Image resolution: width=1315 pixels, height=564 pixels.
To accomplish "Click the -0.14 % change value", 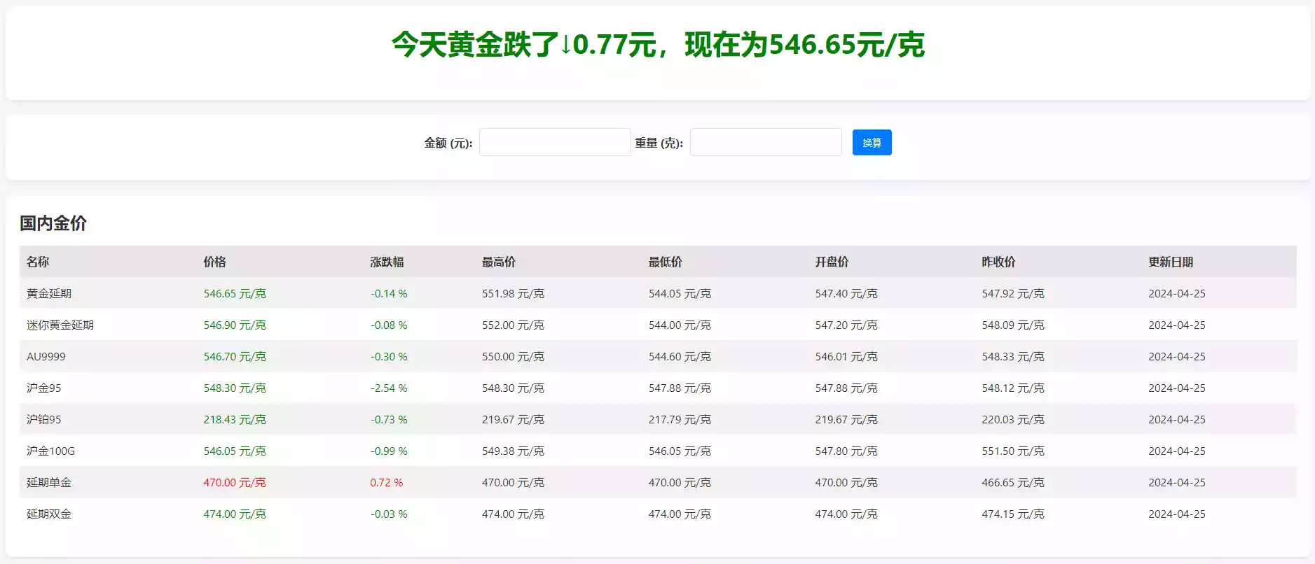I will click(389, 293).
